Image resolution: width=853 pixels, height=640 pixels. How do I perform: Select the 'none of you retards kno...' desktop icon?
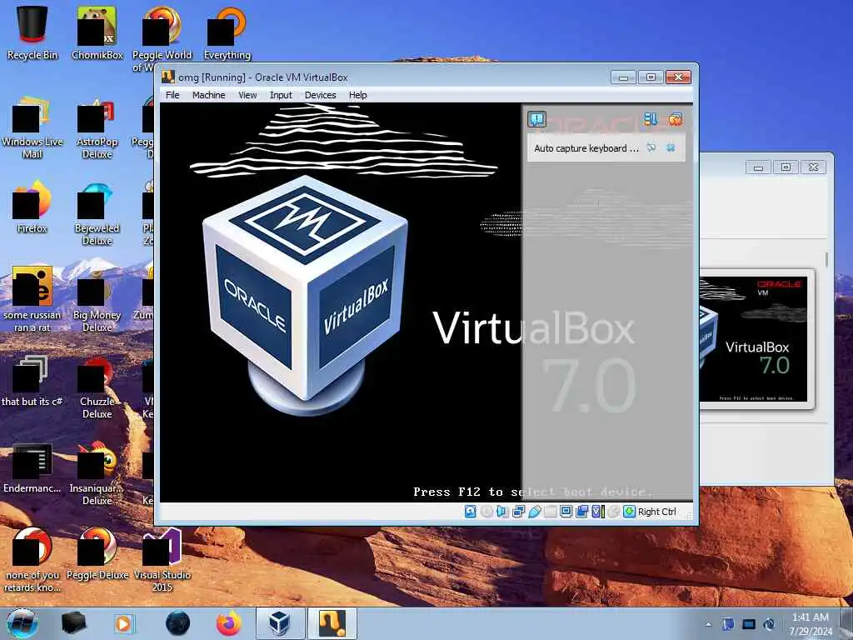tap(32, 561)
